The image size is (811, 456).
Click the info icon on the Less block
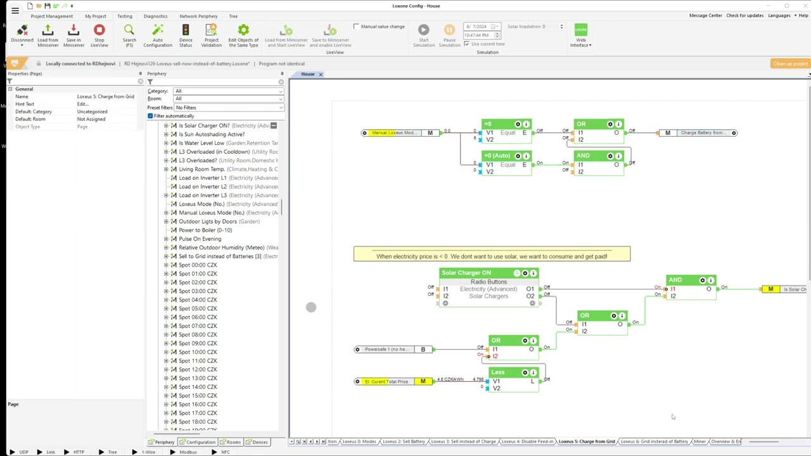(533, 372)
